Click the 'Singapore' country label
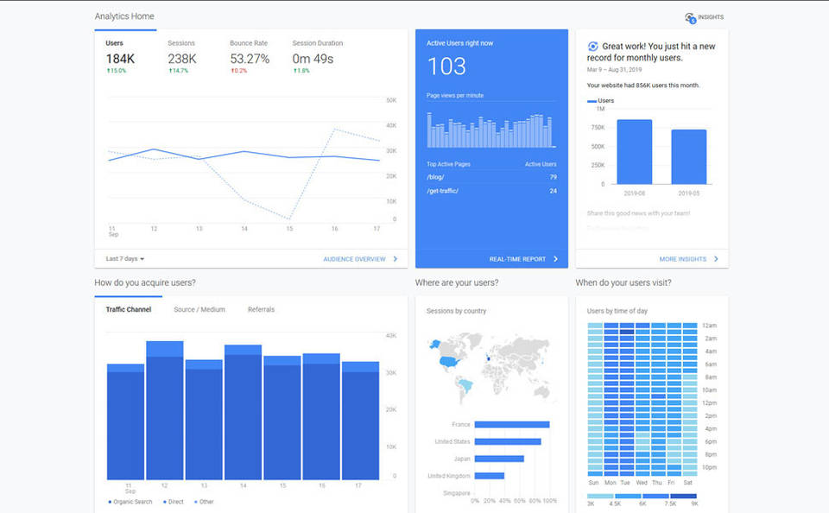 click(456, 493)
